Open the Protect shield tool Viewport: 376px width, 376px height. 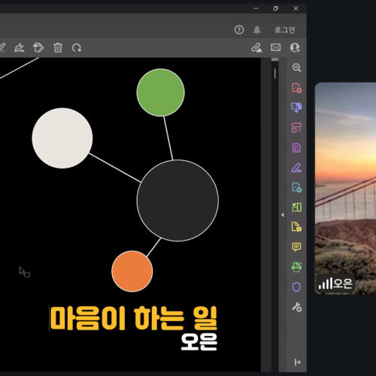[x=296, y=287]
